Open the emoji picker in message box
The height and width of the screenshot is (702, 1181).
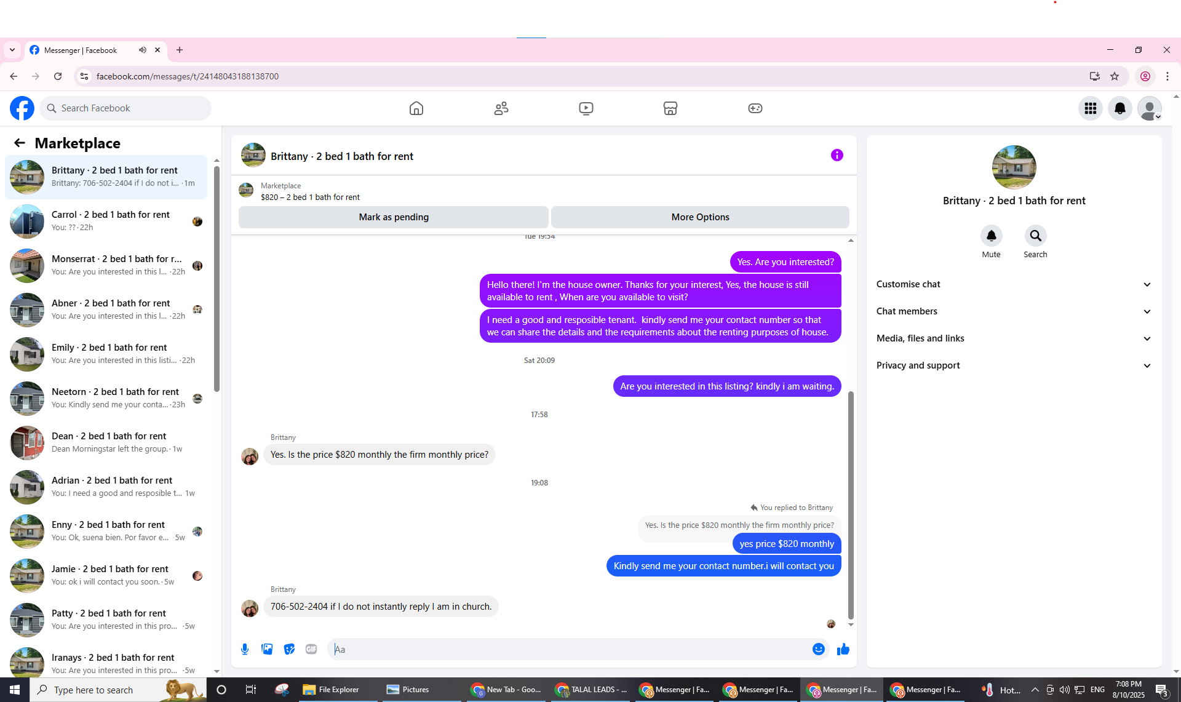(x=818, y=649)
